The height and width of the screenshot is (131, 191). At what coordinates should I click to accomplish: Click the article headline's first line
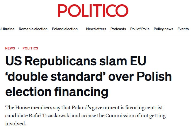[x=76, y=62]
